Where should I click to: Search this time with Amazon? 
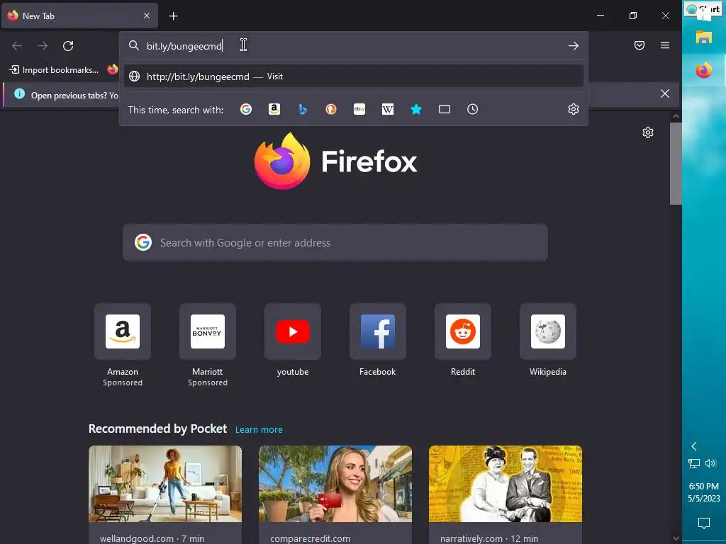[x=274, y=109]
